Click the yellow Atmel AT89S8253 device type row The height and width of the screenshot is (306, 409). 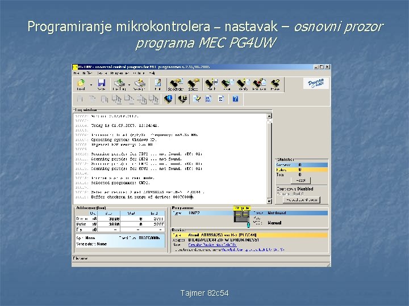tap(249, 235)
